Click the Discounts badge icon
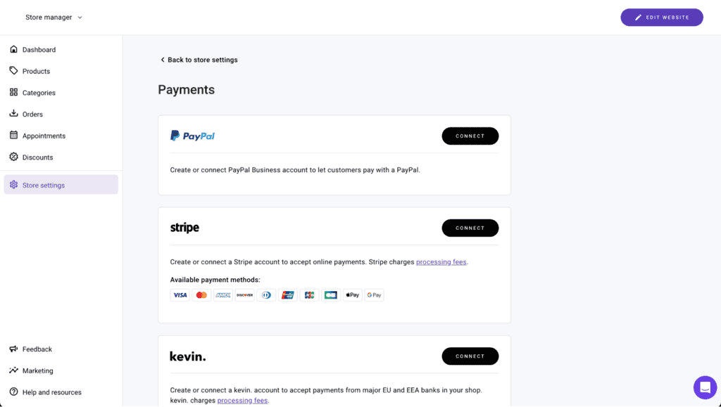 pyautogui.click(x=13, y=157)
